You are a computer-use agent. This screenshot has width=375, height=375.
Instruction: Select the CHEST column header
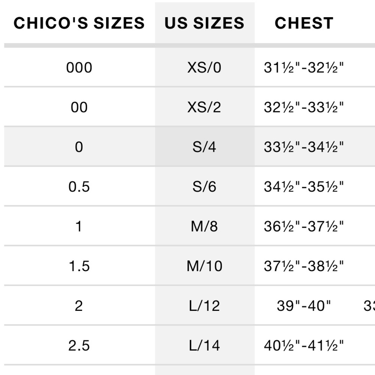pos(304,23)
